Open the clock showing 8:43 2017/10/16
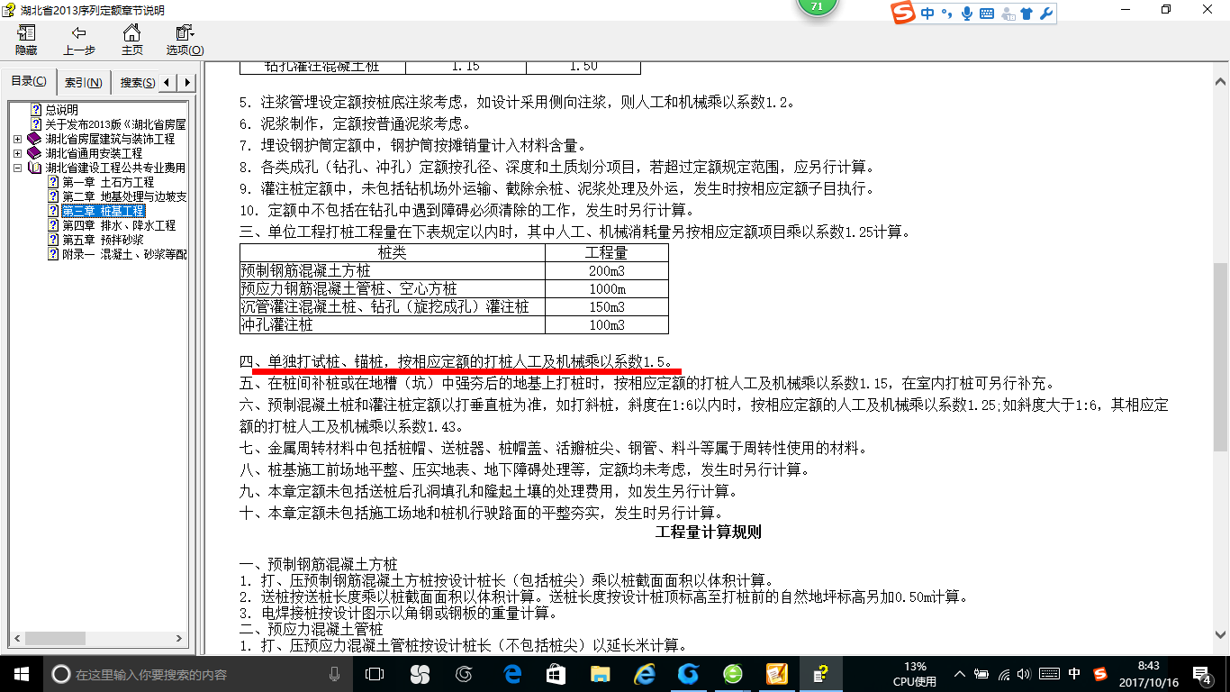 (x=1148, y=674)
